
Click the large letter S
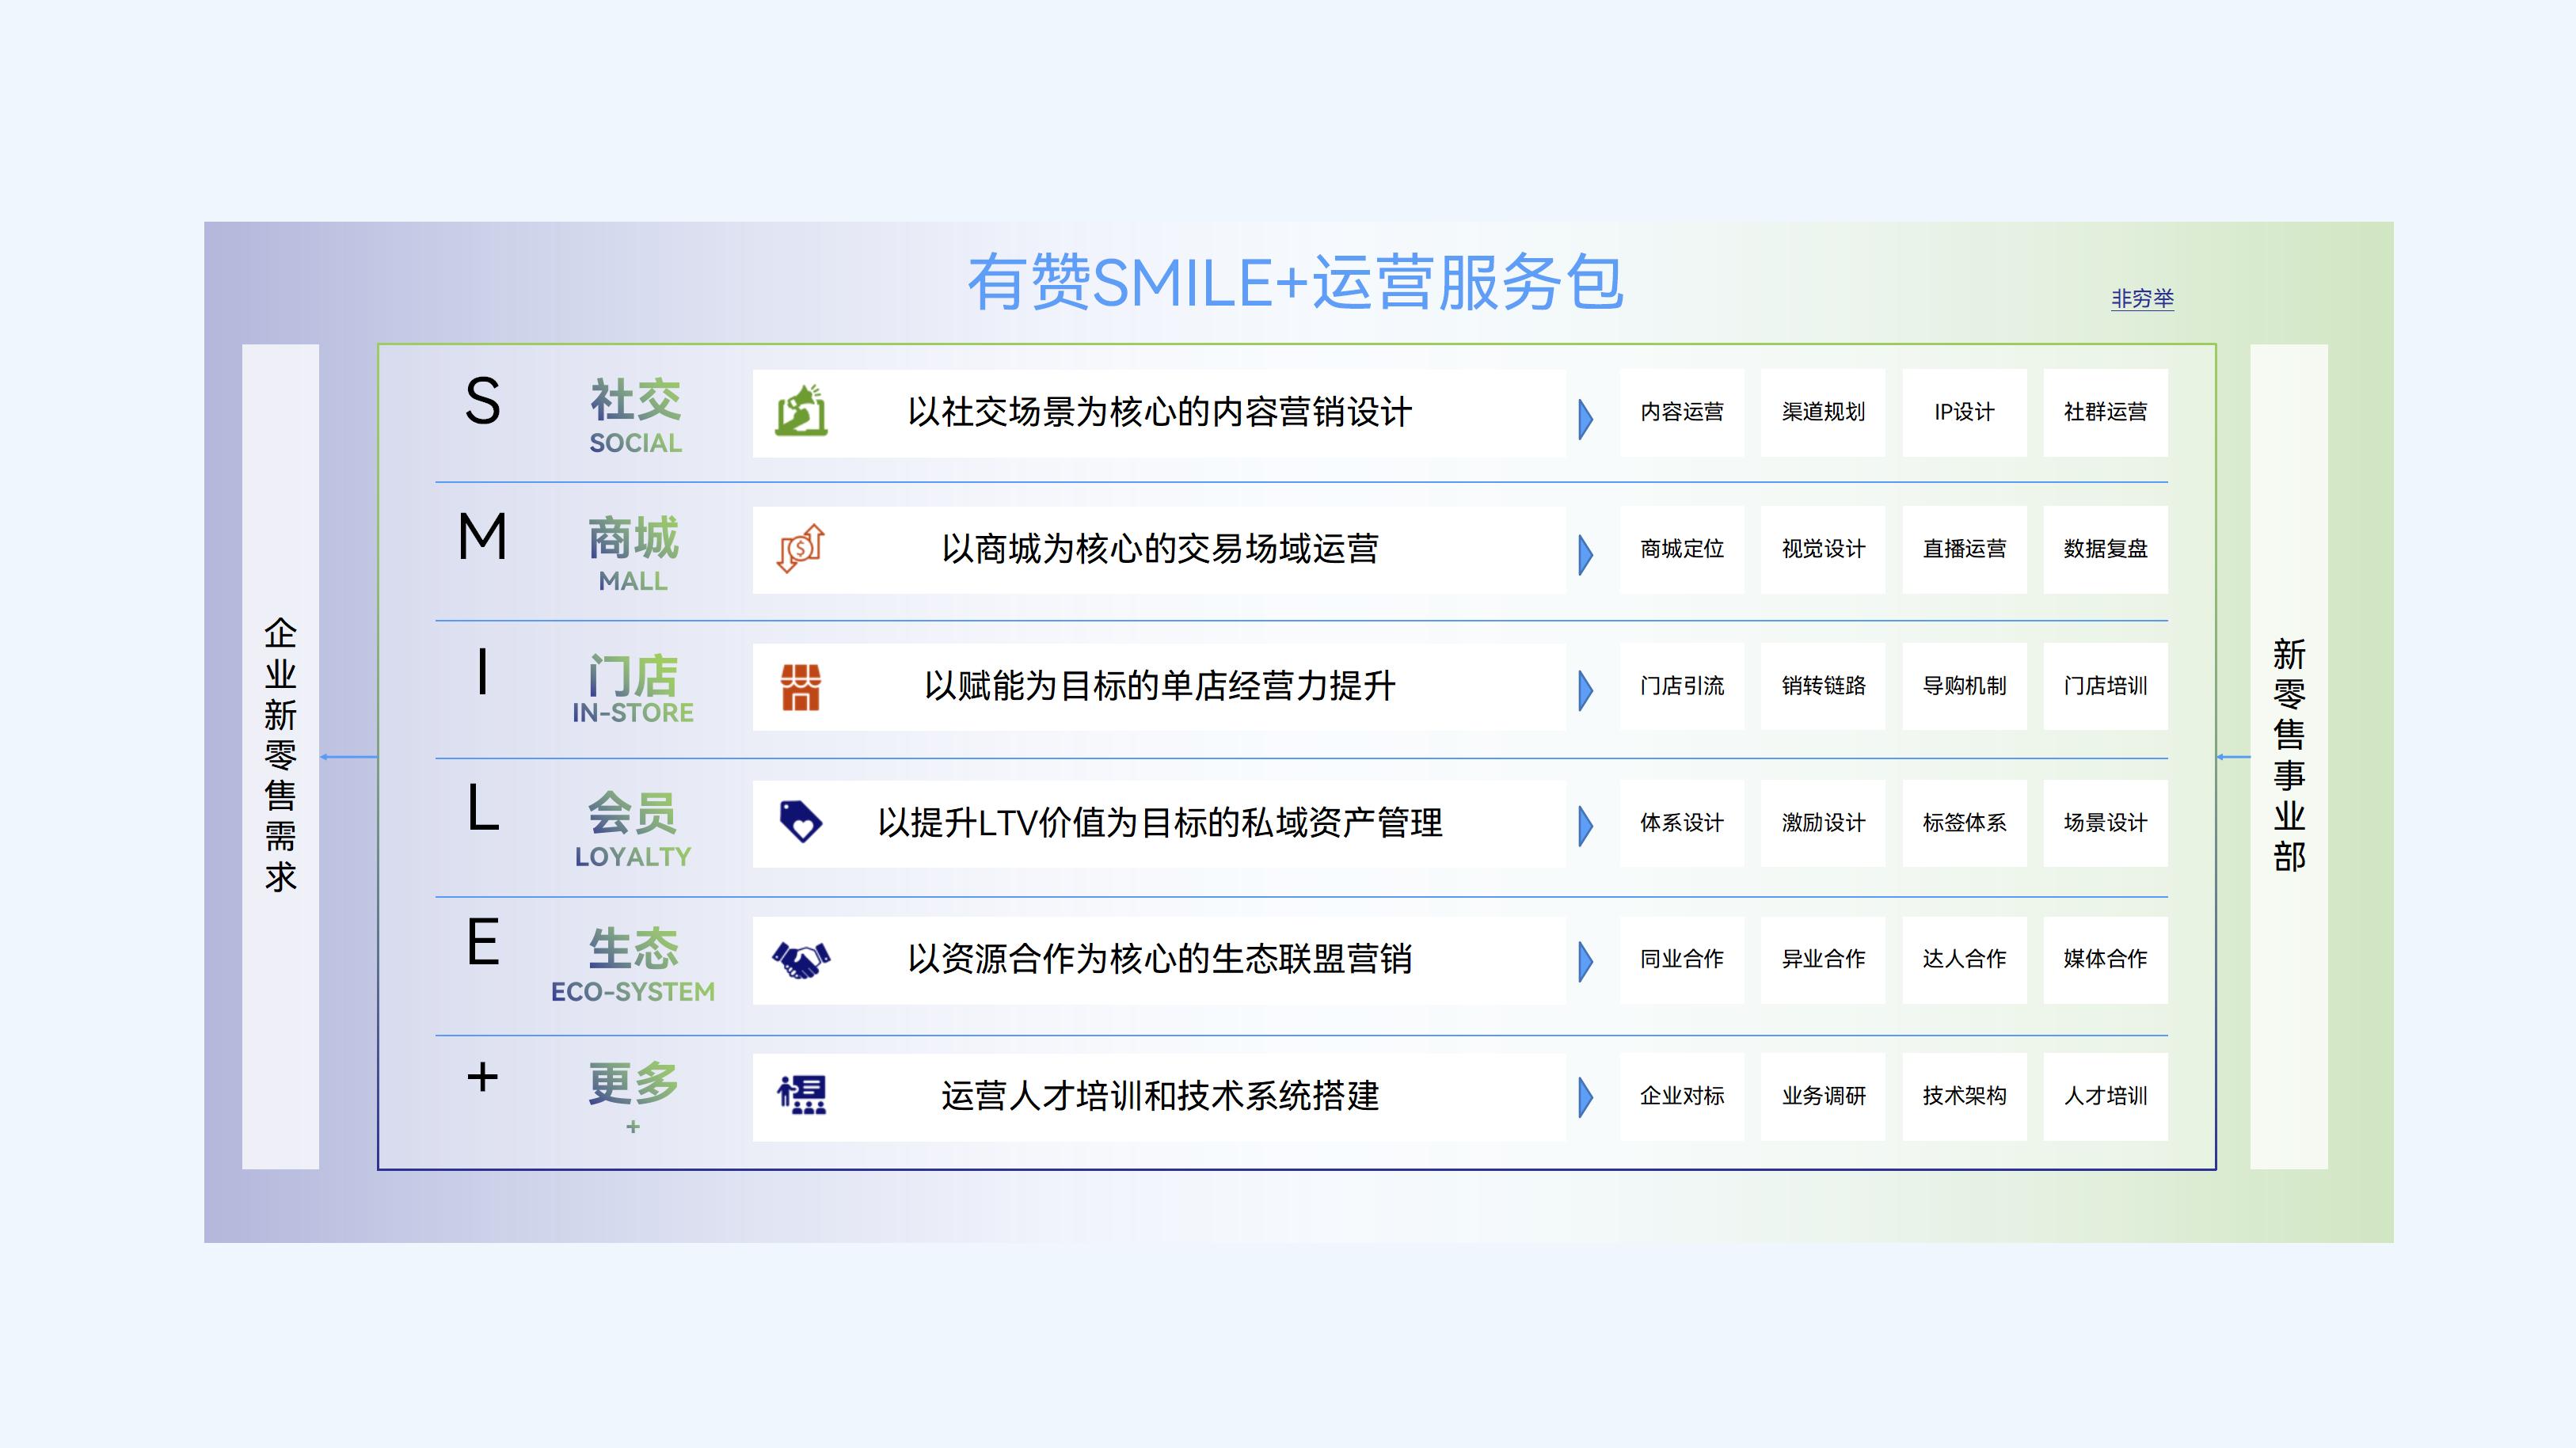tap(483, 401)
